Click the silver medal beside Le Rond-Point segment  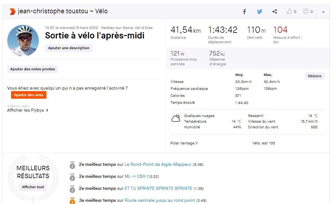pos(72,165)
